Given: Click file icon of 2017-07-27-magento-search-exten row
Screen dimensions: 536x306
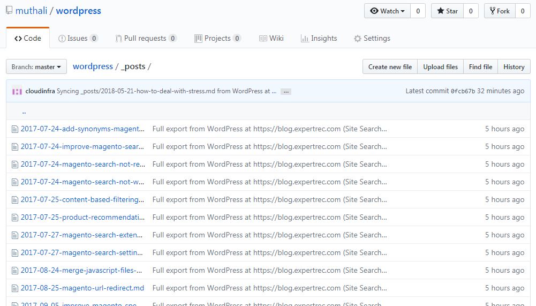Looking at the screenshot, I should (14, 235).
